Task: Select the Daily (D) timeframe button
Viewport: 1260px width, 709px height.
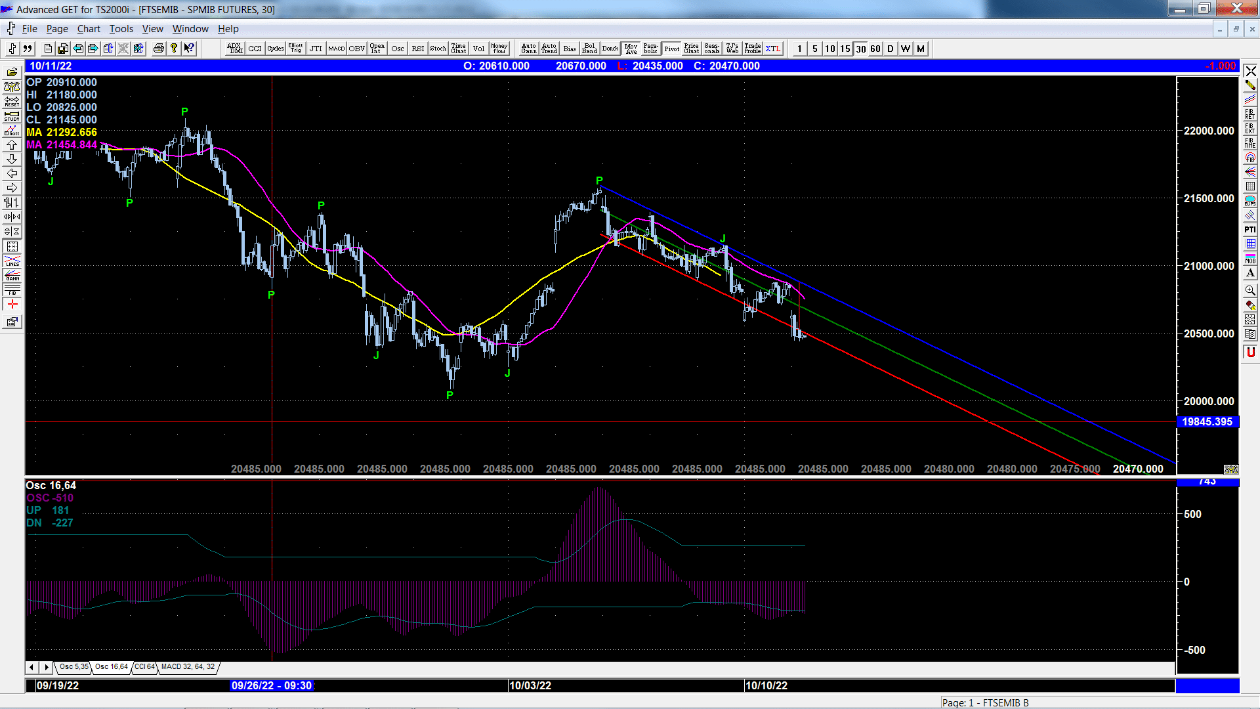Action: [x=891, y=49]
